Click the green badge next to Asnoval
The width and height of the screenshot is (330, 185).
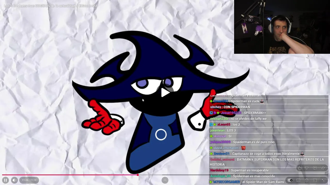pyautogui.click(x=211, y=136)
